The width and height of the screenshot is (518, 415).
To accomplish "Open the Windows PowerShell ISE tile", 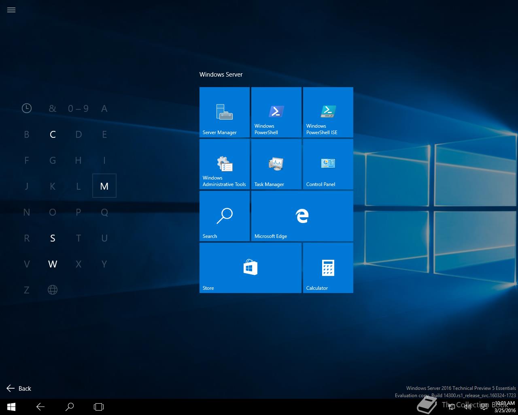I will (x=328, y=112).
